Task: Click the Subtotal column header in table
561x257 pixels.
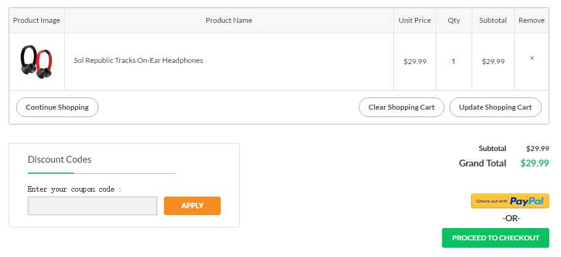Action: click(x=493, y=20)
